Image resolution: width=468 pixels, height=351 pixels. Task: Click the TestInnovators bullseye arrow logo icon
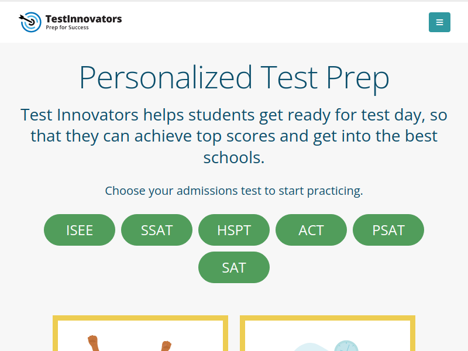click(x=30, y=22)
